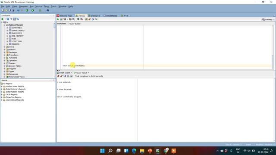Open File Explorer from the taskbar
The image size is (276, 155).
coord(142,151)
